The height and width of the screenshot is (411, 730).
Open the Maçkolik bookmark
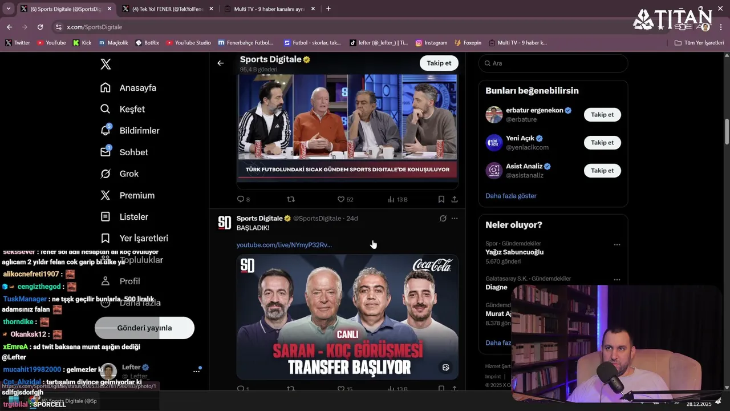tap(113, 43)
